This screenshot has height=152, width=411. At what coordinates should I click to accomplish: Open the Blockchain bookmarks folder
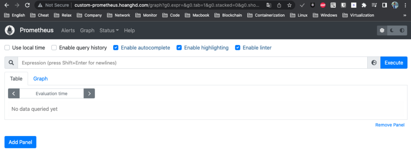click(x=228, y=16)
